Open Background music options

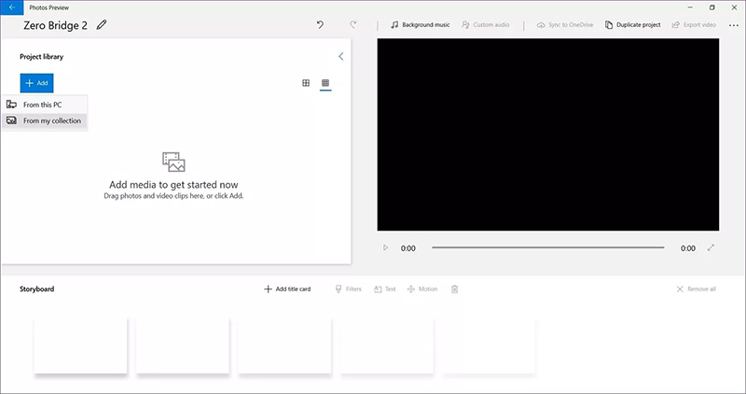[420, 25]
